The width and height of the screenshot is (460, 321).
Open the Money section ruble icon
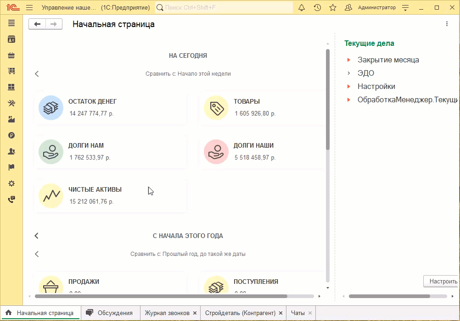11,135
